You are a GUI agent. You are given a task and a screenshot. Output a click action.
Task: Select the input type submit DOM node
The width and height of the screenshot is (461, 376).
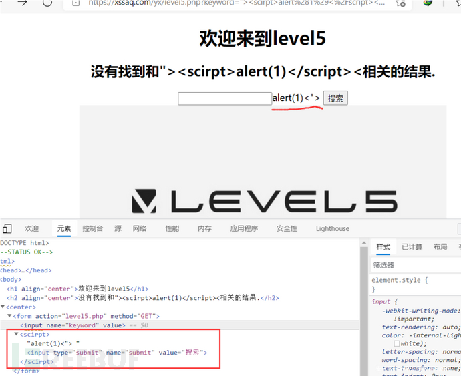pyautogui.click(x=118, y=352)
